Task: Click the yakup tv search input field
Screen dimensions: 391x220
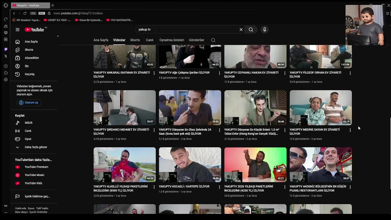Action: (186, 30)
